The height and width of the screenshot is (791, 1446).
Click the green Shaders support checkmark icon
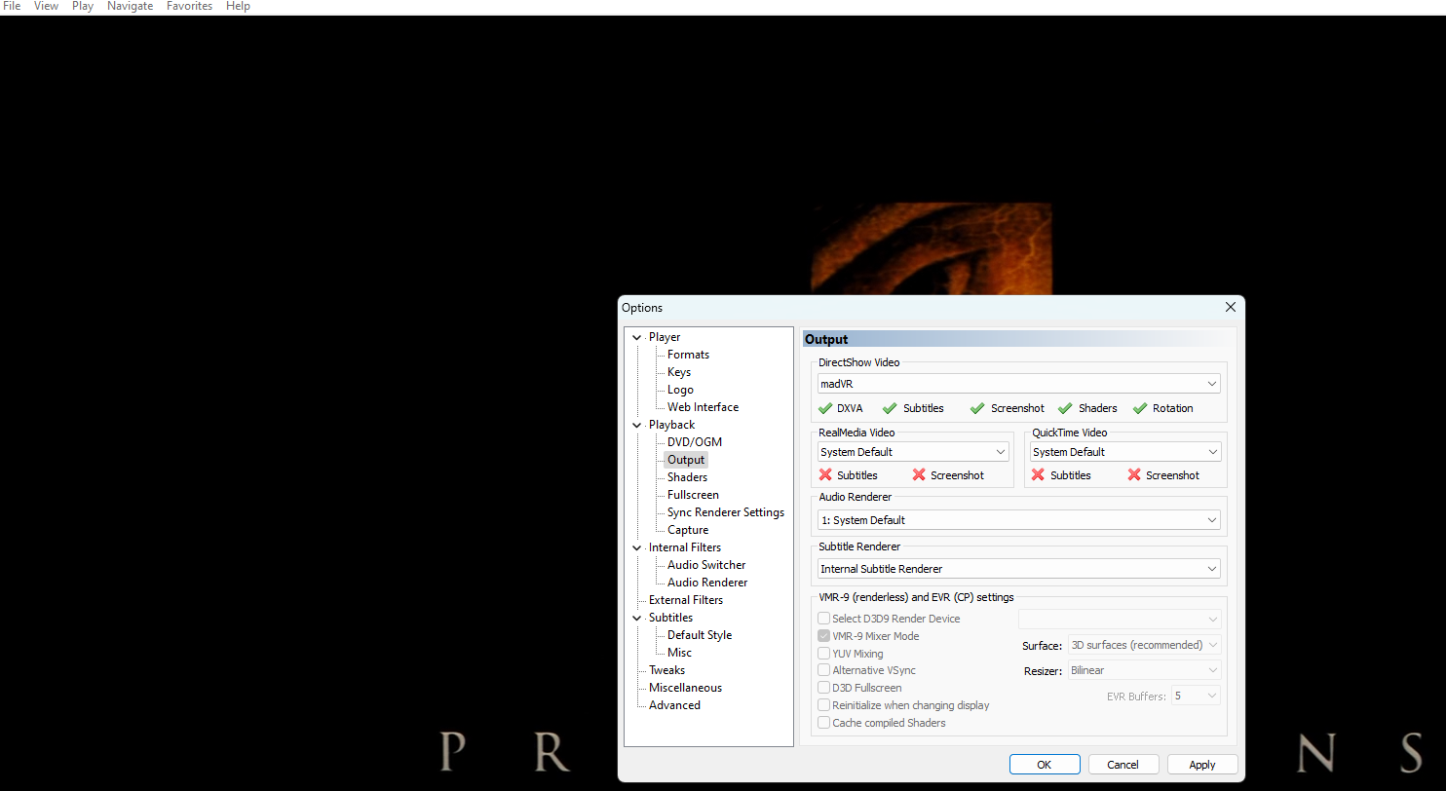(1065, 408)
